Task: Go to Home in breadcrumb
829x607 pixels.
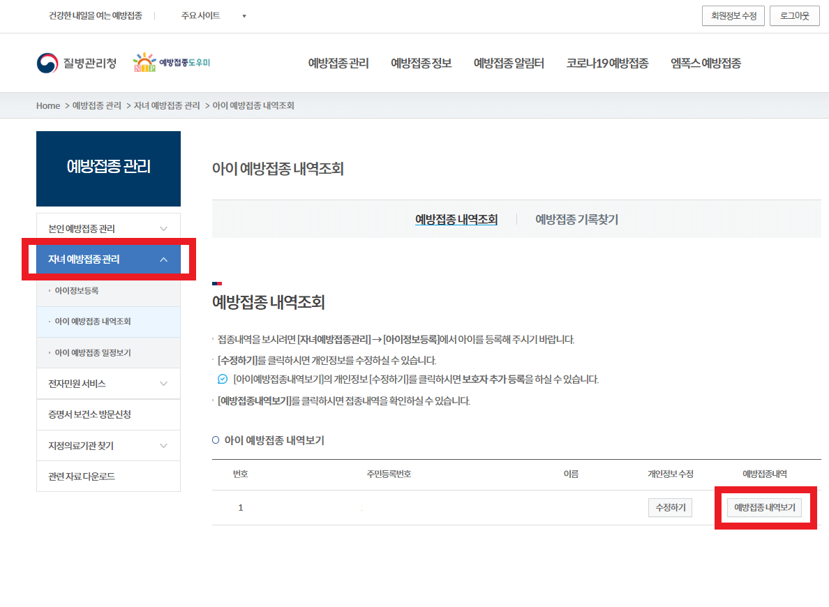Action: (48, 106)
